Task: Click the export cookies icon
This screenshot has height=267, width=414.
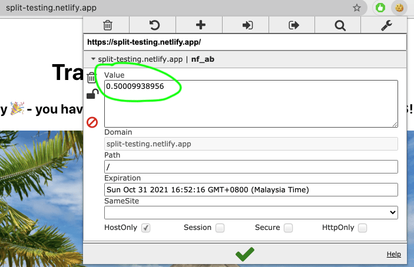Action: (x=293, y=25)
